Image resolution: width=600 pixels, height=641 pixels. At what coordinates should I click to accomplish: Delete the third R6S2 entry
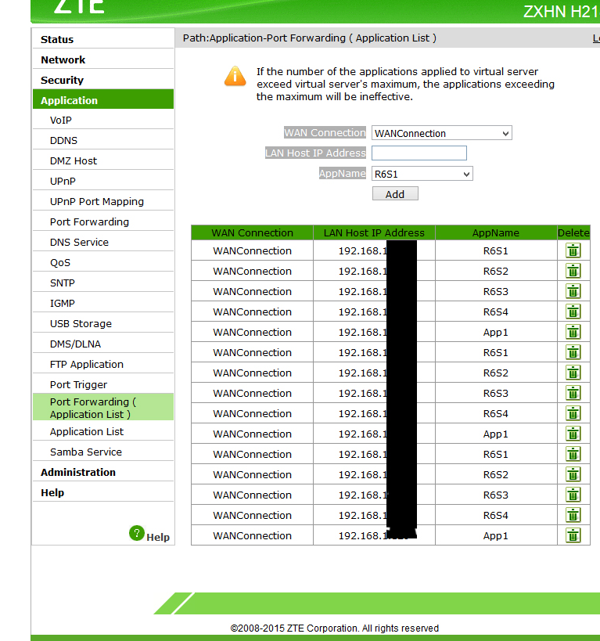pyautogui.click(x=573, y=474)
